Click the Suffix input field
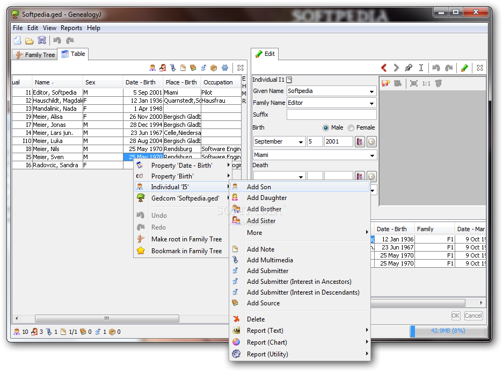The image size is (503, 372). click(x=331, y=115)
